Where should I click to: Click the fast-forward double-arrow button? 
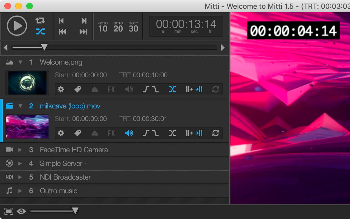(83, 32)
